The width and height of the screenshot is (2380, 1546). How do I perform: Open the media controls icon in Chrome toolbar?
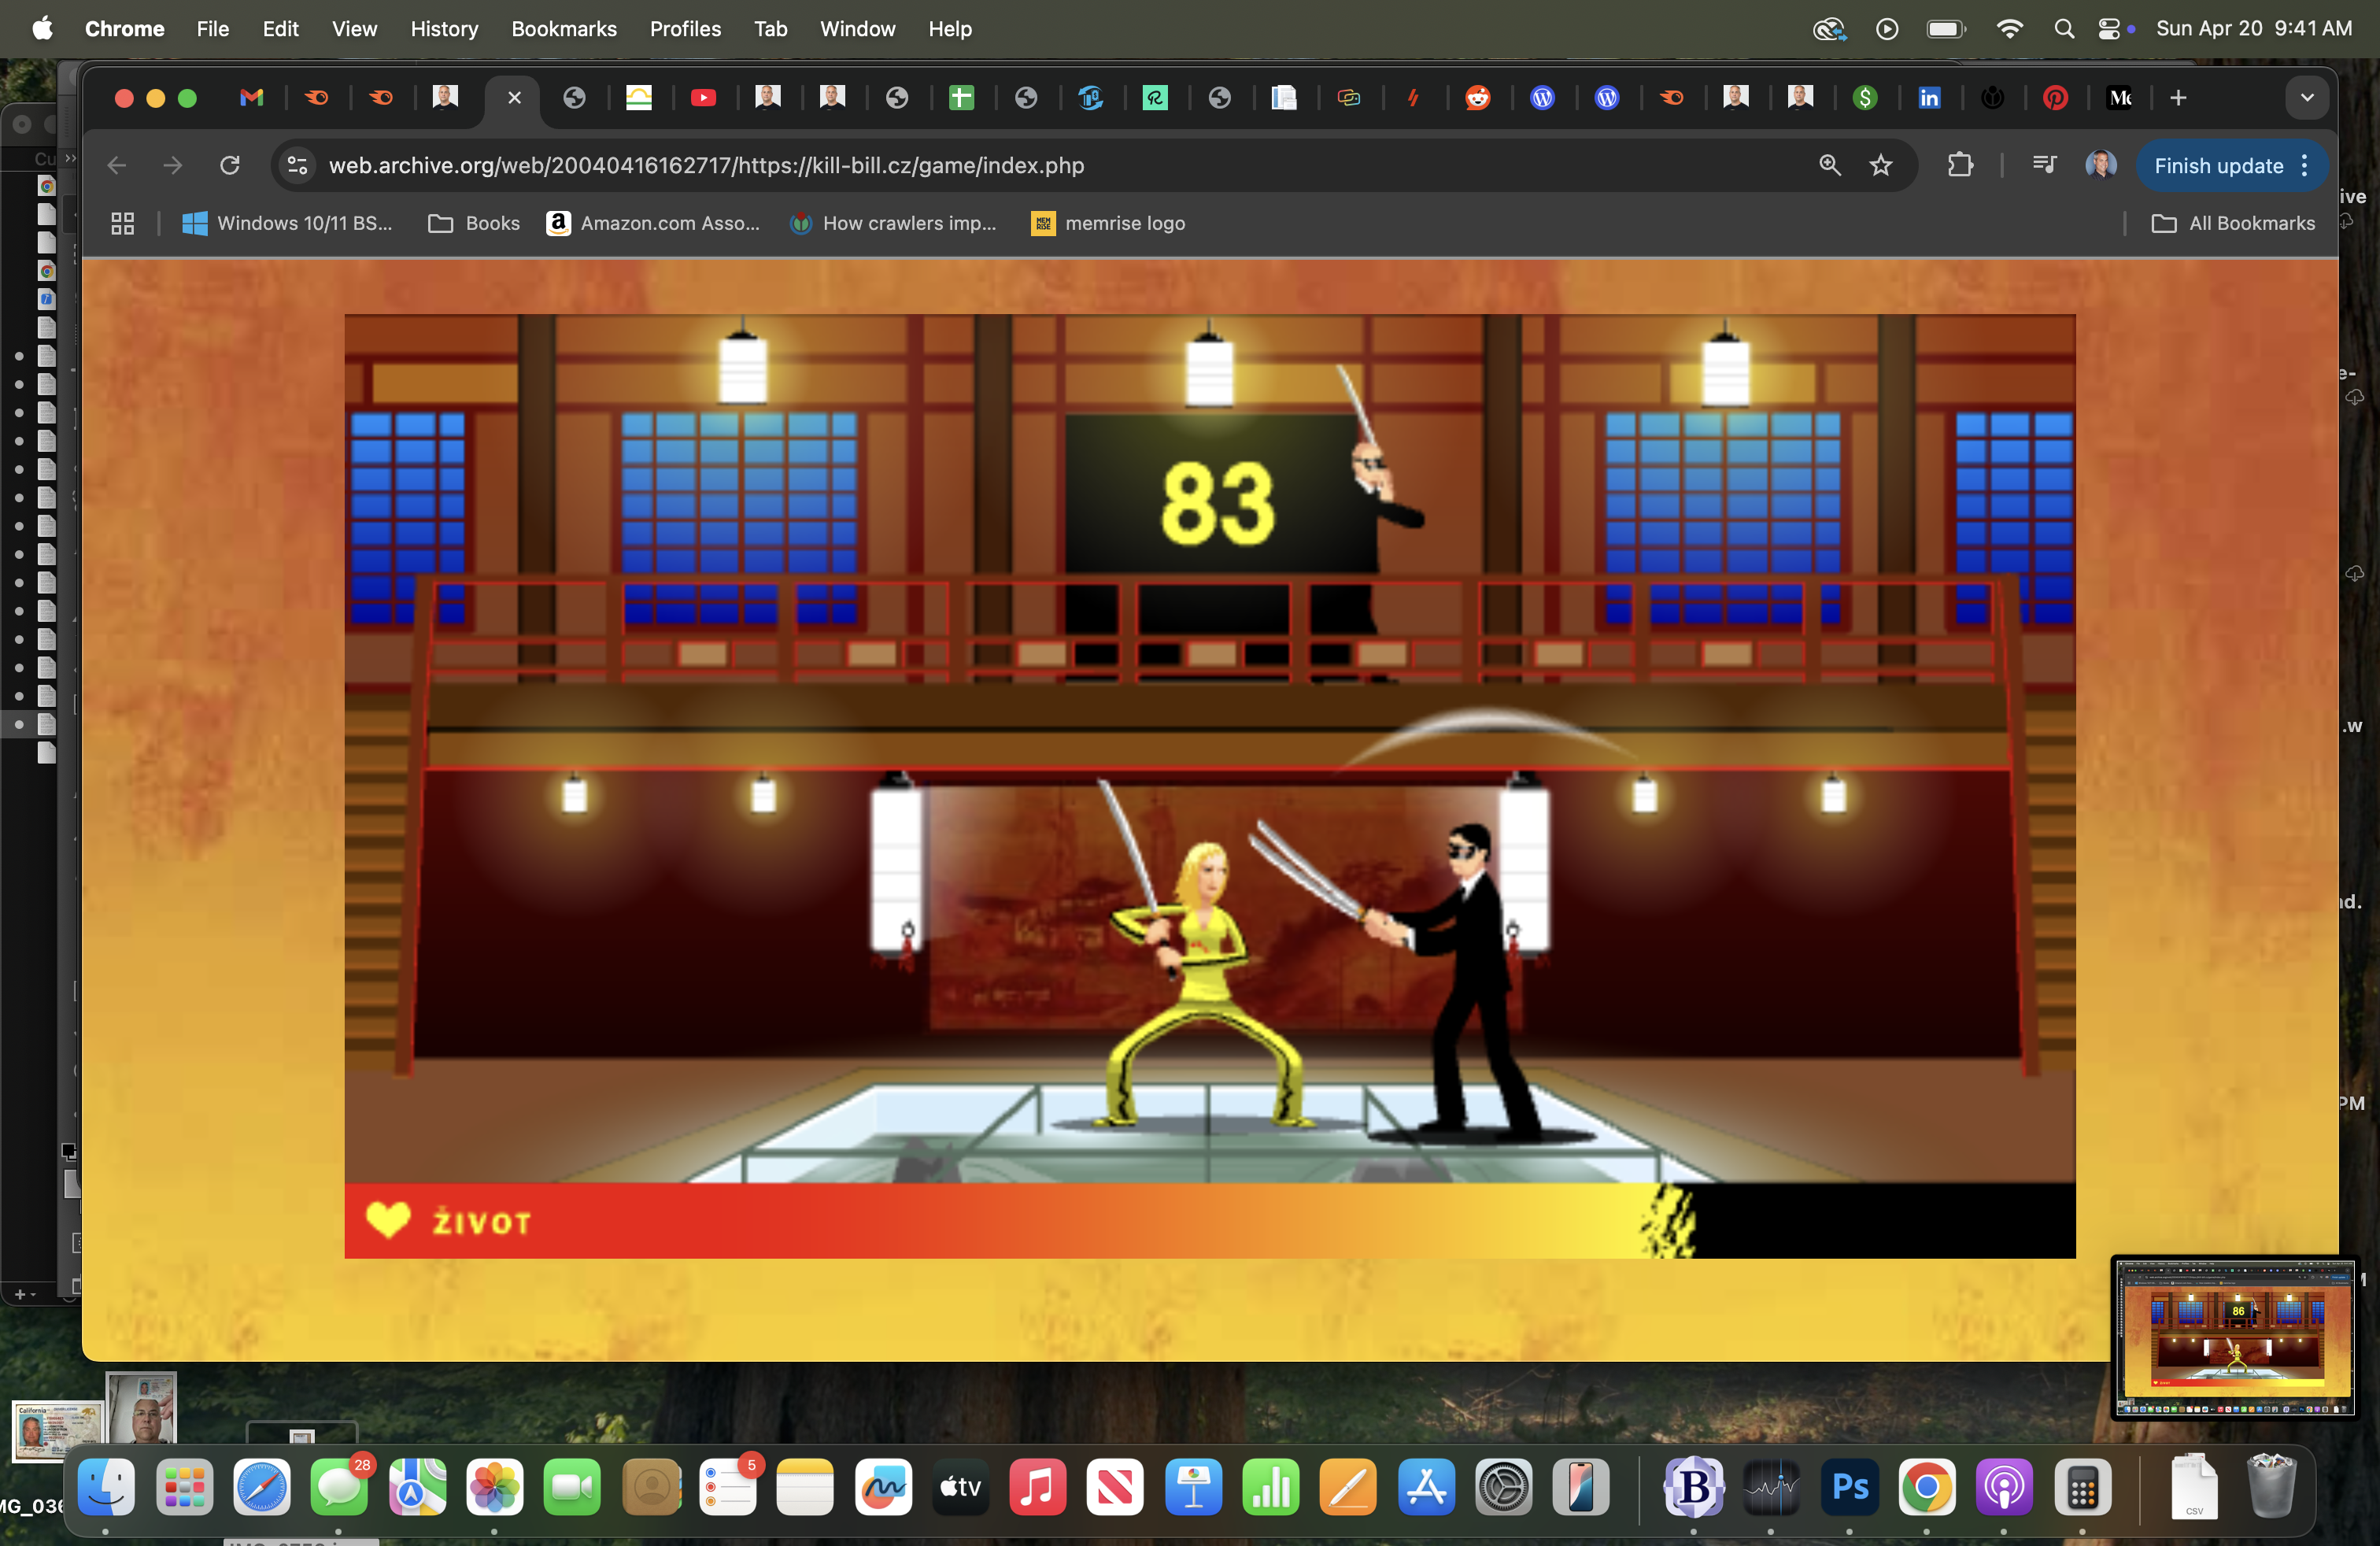click(2045, 165)
